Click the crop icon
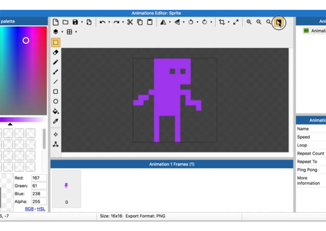Image resolution: width=326 pixels, height=231 pixels. 222,22
